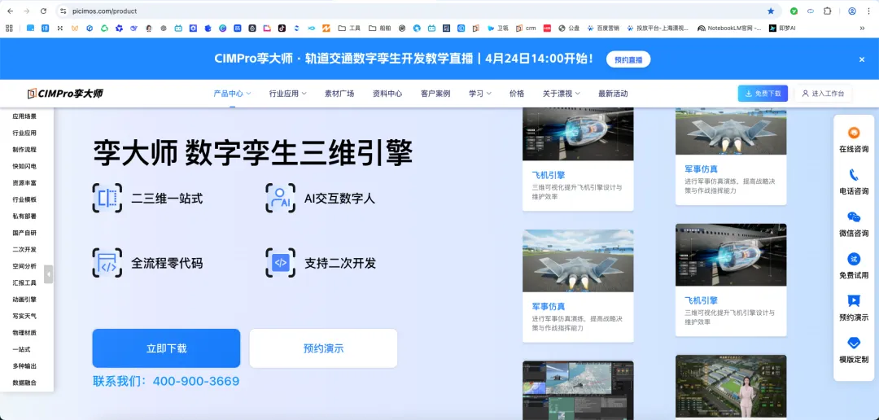879x420 pixels.
Task: Expand the 产品中心 menu
Action: click(x=232, y=94)
